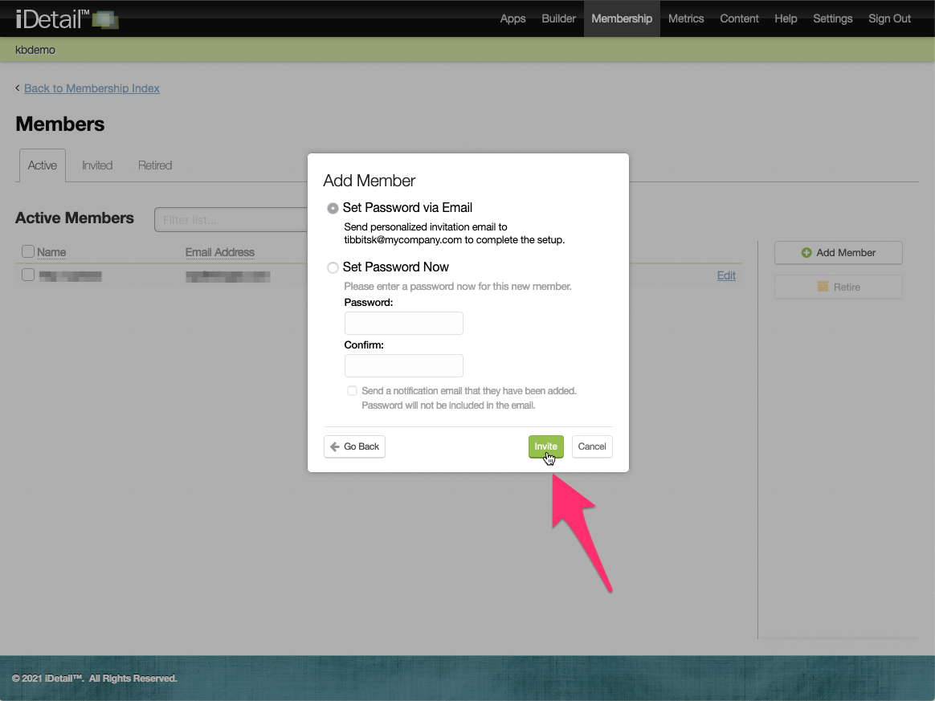Follow Back to Membership Index link

(92, 88)
